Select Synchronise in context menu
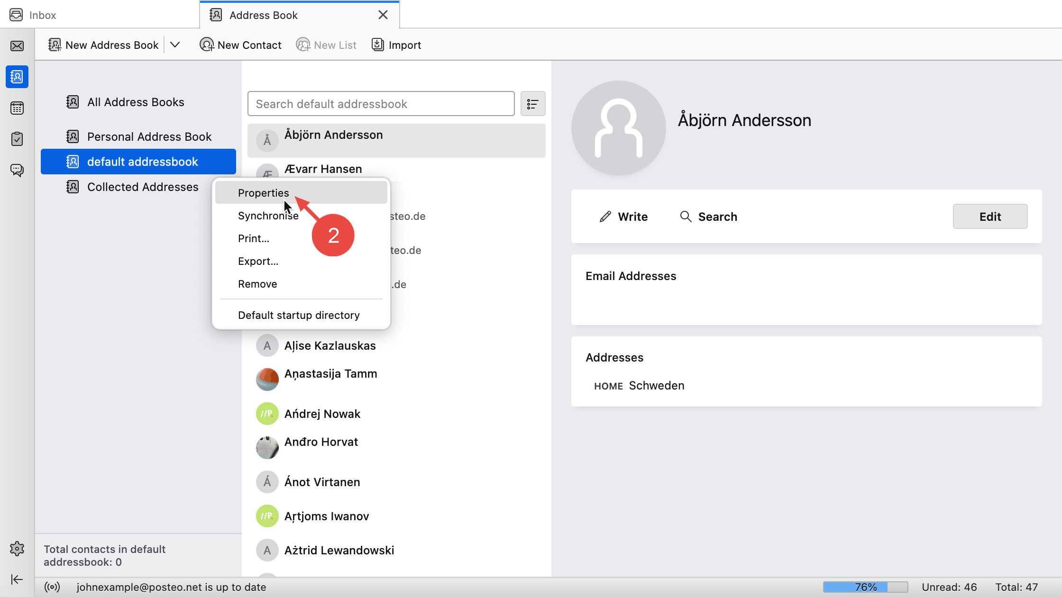 (x=268, y=216)
